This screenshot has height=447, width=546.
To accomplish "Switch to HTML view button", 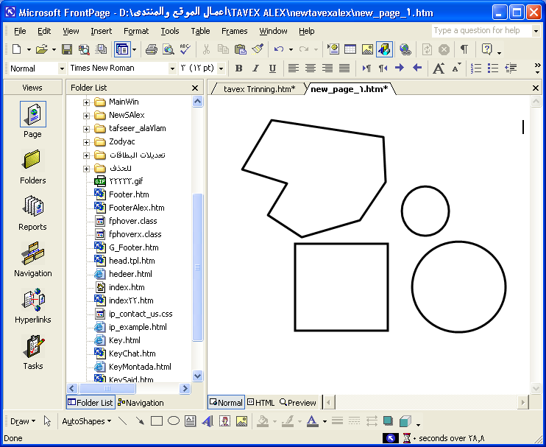I will coord(261,403).
